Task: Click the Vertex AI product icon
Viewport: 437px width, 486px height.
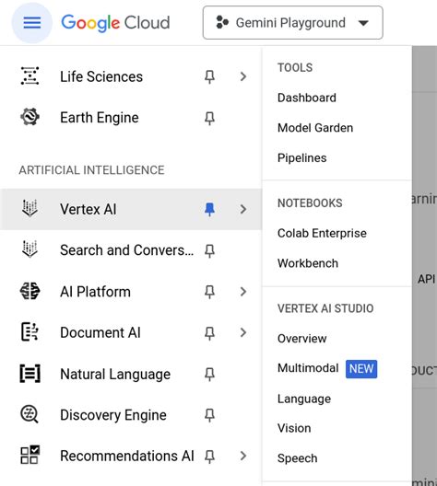Action: click(x=30, y=209)
